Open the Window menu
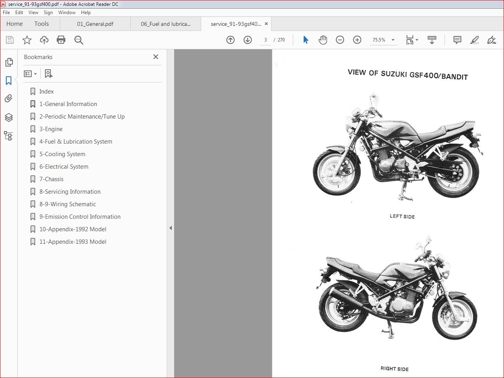 [67, 13]
